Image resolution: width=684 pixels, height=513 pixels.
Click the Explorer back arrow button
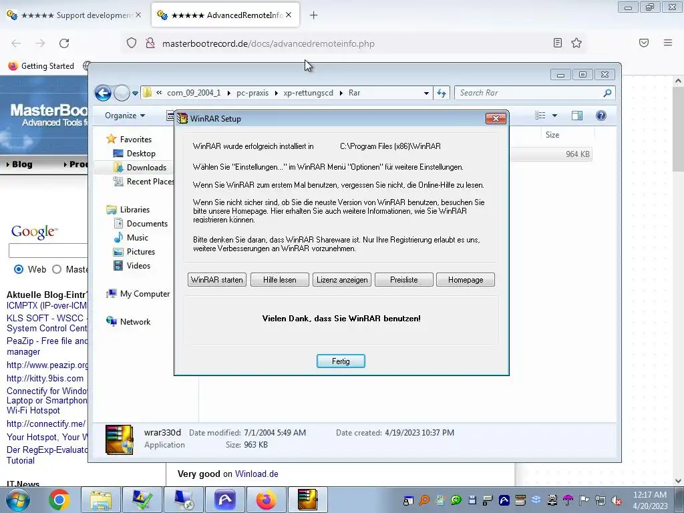[x=103, y=93]
